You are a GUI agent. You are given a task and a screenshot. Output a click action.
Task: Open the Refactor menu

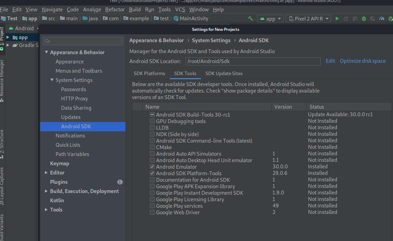pyautogui.click(x=115, y=10)
